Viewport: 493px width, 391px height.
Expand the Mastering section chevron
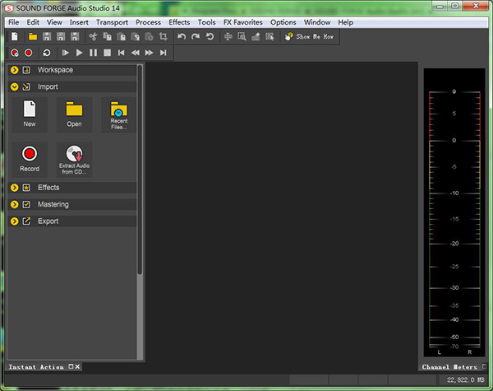tap(14, 204)
